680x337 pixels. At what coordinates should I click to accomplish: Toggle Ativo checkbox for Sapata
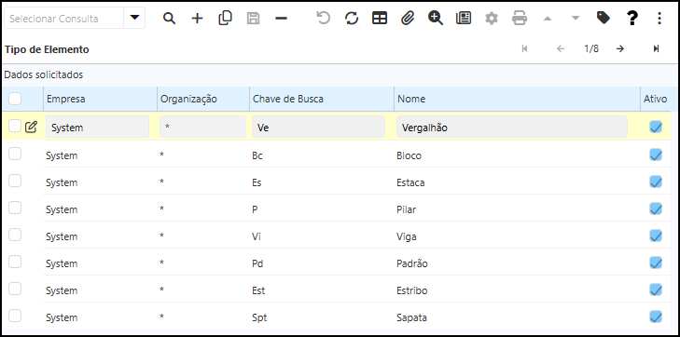pyautogui.click(x=656, y=317)
